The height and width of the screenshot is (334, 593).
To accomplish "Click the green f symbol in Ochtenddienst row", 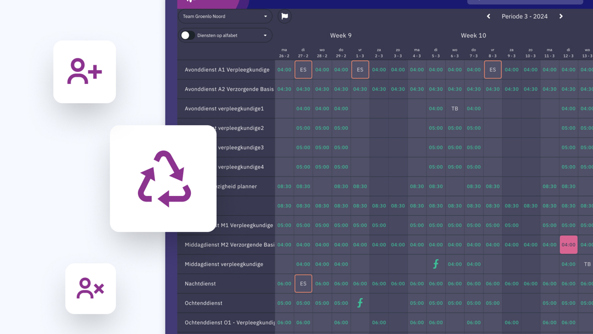I will pos(360,303).
